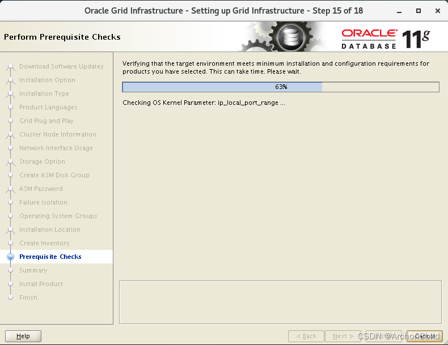This screenshot has height=345, width=448.
Task: Select the Storage Option step
Action: [x=42, y=161]
